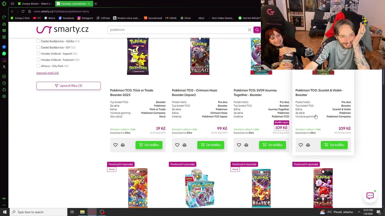385x216 pixels.
Task: Compare the Trick or Trade Booster
Action: [123, 145]
